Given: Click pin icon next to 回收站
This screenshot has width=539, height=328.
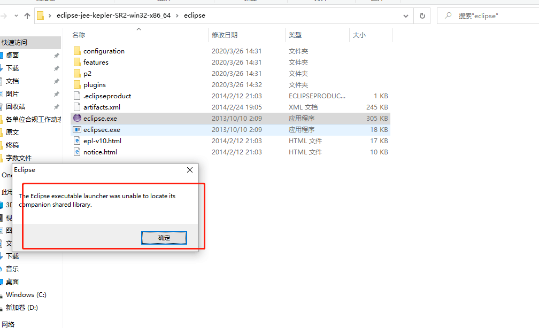Looking at the screenshot, I should pyautogui.click(x=56, y=106).
